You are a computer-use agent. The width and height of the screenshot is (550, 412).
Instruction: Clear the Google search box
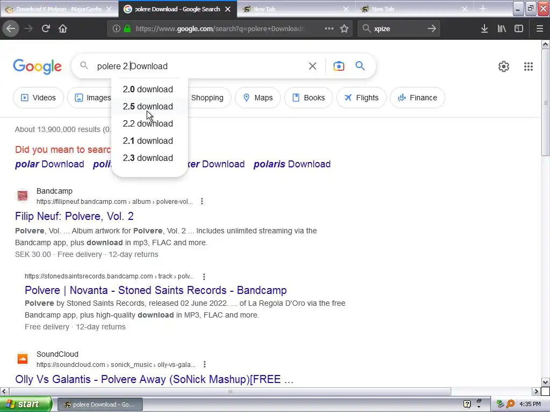pyautogui.click(x=313, y=66)
